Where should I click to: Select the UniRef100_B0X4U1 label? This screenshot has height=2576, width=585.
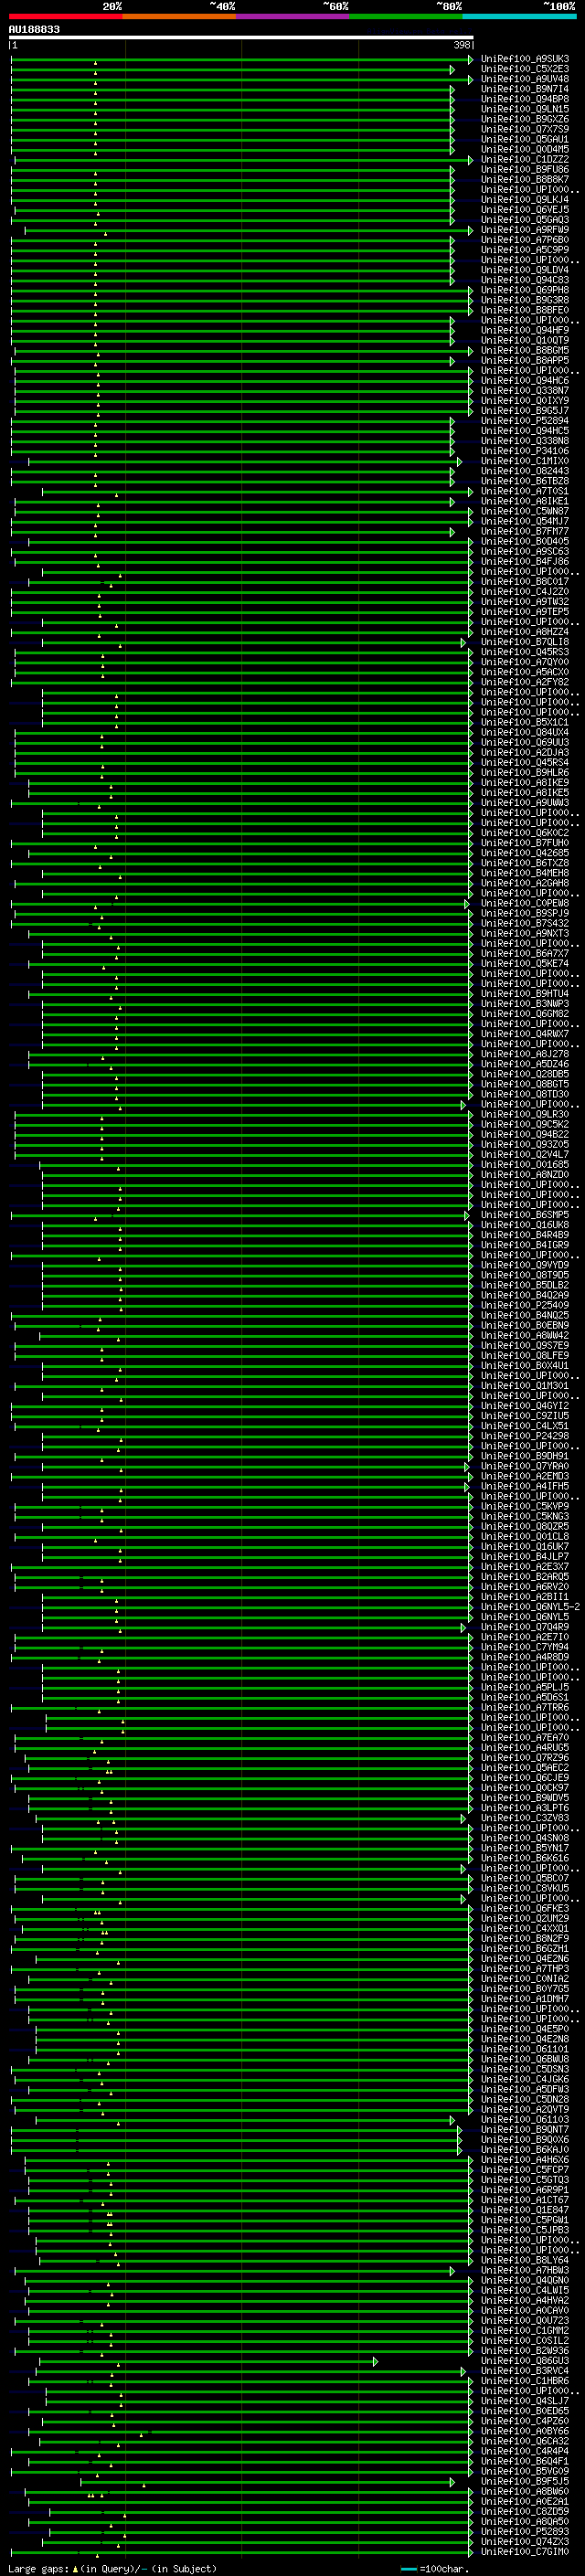(x=525, y=1365)
